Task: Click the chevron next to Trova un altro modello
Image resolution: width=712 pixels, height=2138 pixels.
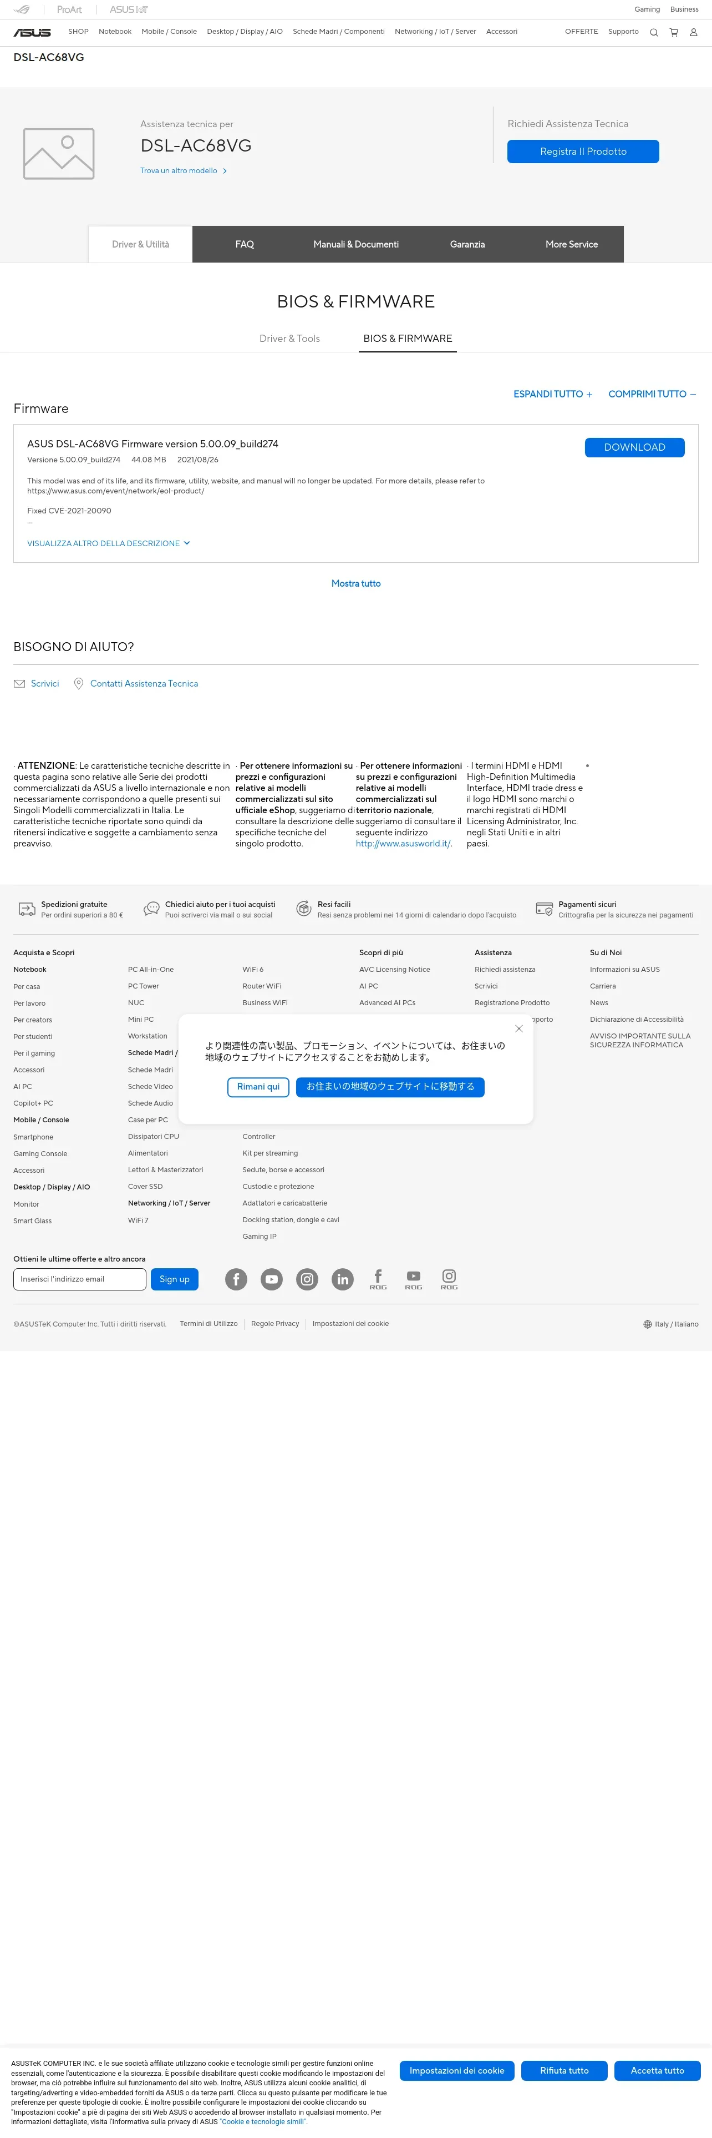Action: click(x=225, y=171)
